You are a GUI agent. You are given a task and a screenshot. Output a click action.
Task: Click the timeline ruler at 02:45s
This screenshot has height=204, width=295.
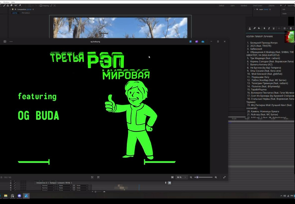click(x=234, y=119)
